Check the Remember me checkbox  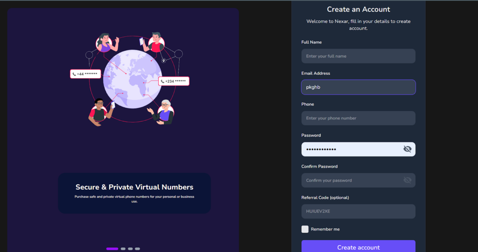point(305,229)
